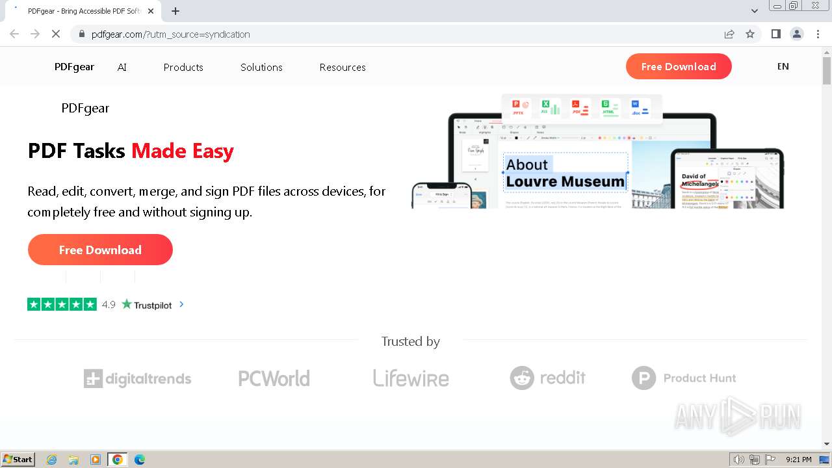
Task: Click the PCWorld logo
Action: 274,378
